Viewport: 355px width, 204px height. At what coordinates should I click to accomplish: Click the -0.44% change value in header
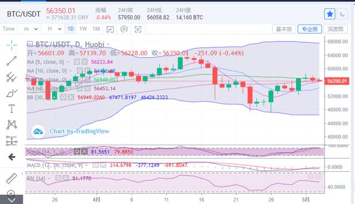103,17
